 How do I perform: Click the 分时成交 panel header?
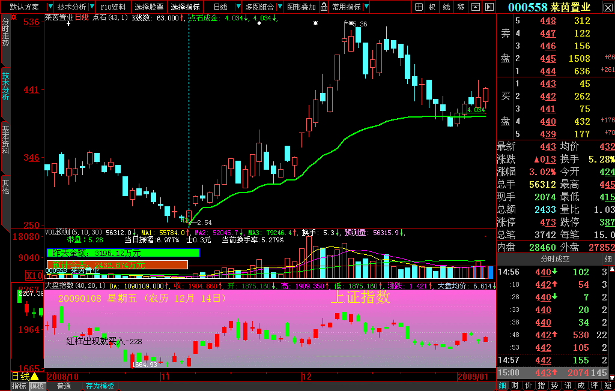(554, 259)
